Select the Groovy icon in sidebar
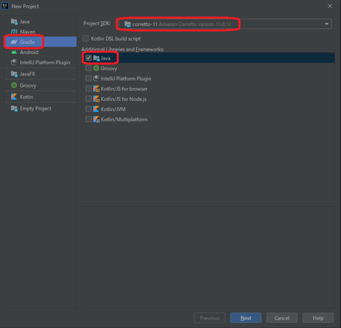The width and height of the screenshot is (341, 328). pyautogui.click(x=14, y=85)
